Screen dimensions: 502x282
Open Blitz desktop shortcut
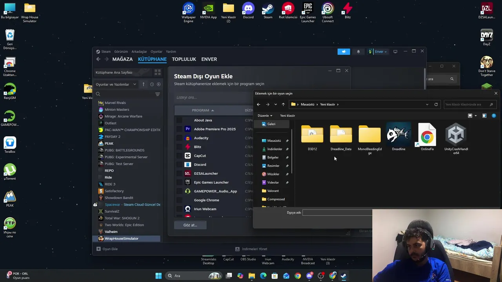tap(347, 11)
